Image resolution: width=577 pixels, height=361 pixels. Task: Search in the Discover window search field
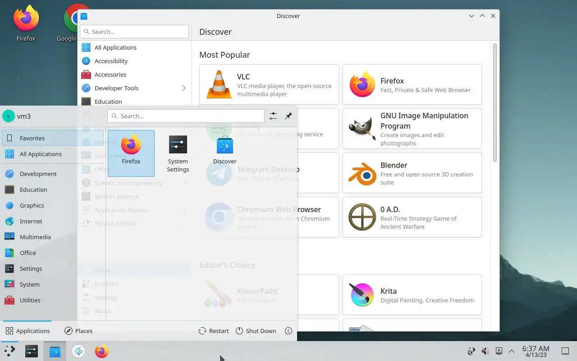pos(134,32)
